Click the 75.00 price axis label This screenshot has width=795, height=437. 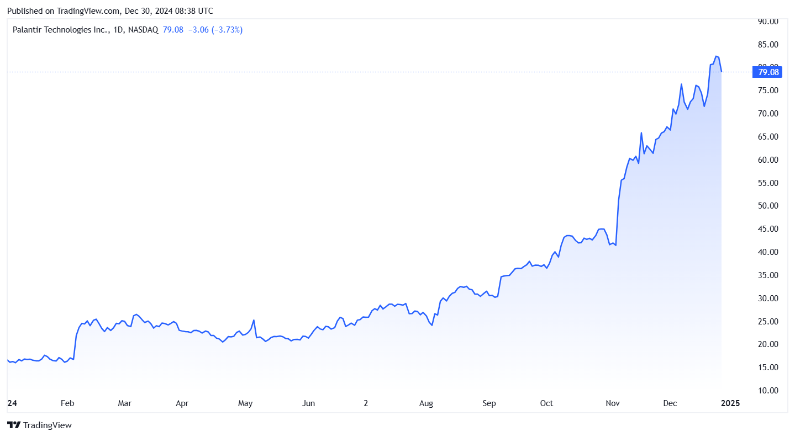[767, 90]
